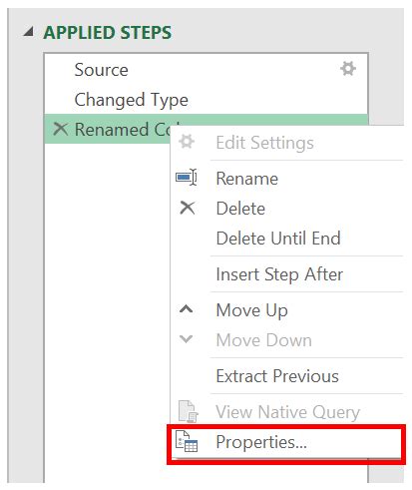Click the Delete X icon in menu
The height and width of the screenshot is (490, 412).
[188, 208]
